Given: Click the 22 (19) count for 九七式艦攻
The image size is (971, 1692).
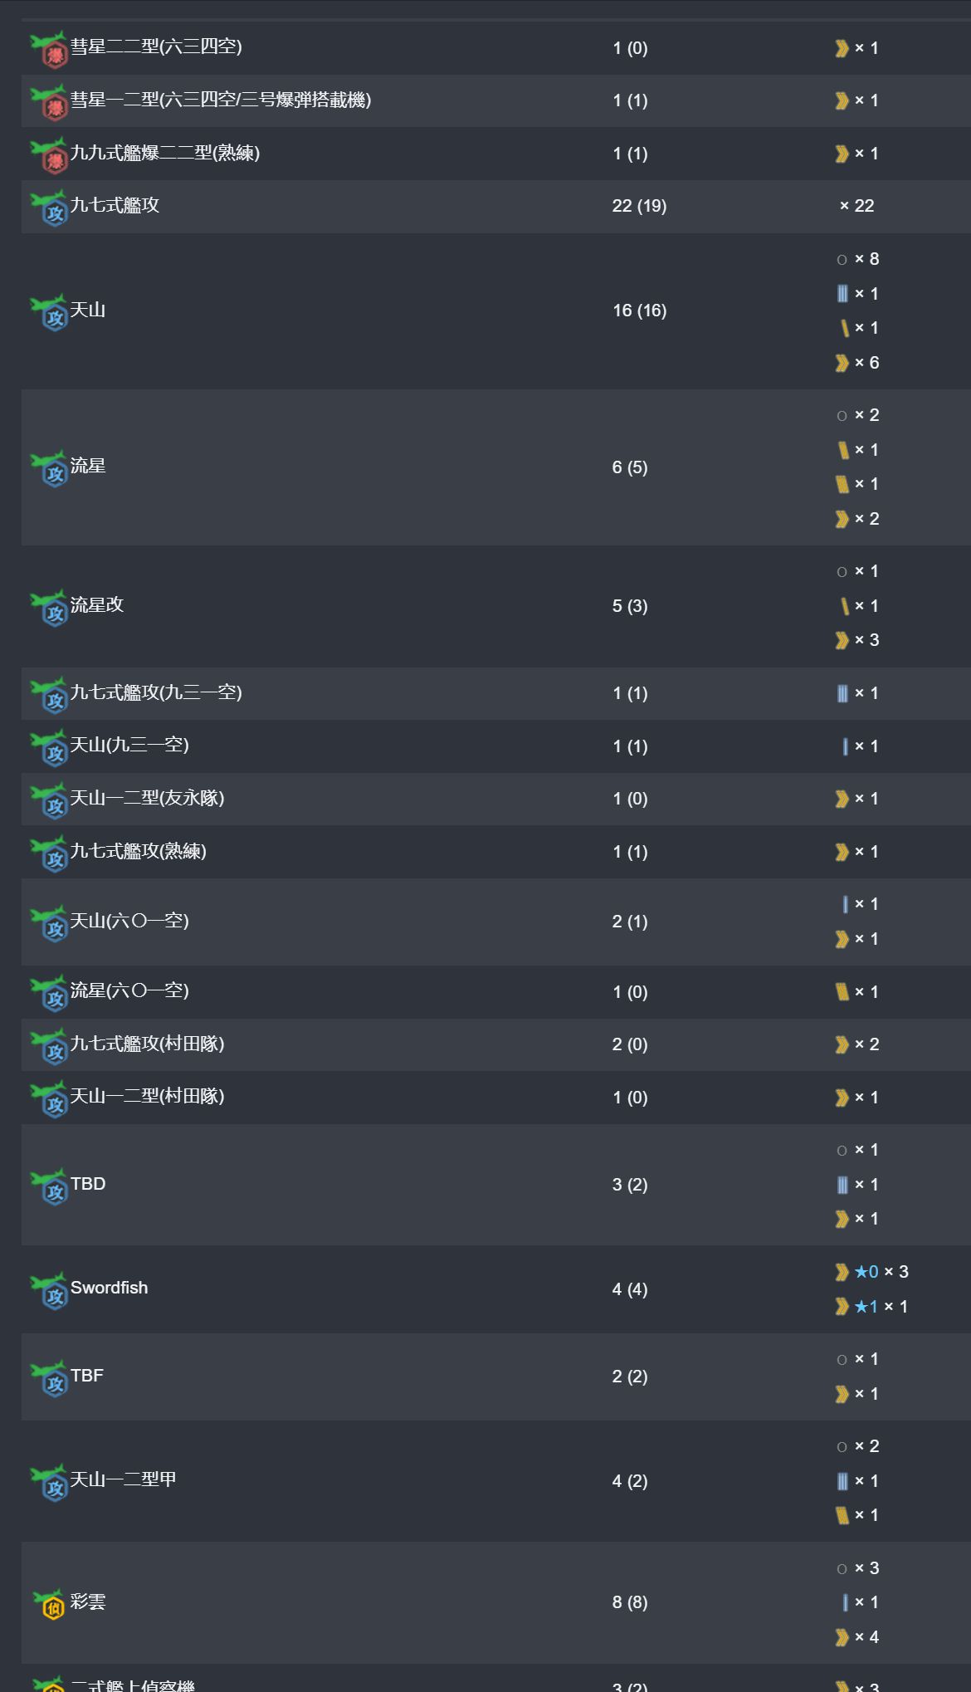Looking at the screenshot, I should (639, 206).
